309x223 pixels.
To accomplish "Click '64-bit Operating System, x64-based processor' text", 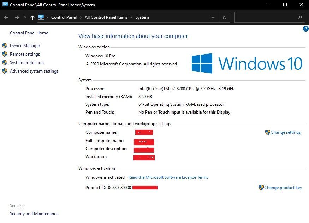I will [181, 104].
